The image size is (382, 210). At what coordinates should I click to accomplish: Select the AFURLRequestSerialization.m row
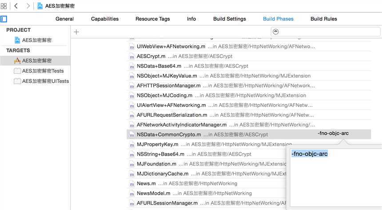coord(249,115)
